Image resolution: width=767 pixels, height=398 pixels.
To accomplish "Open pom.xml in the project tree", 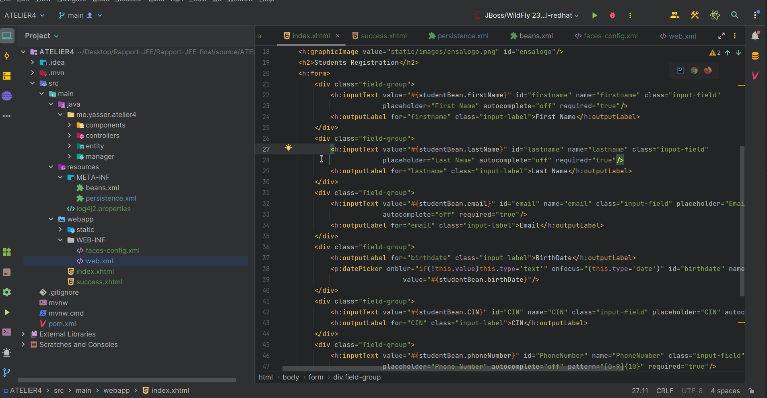I will (x=62, y=324).
